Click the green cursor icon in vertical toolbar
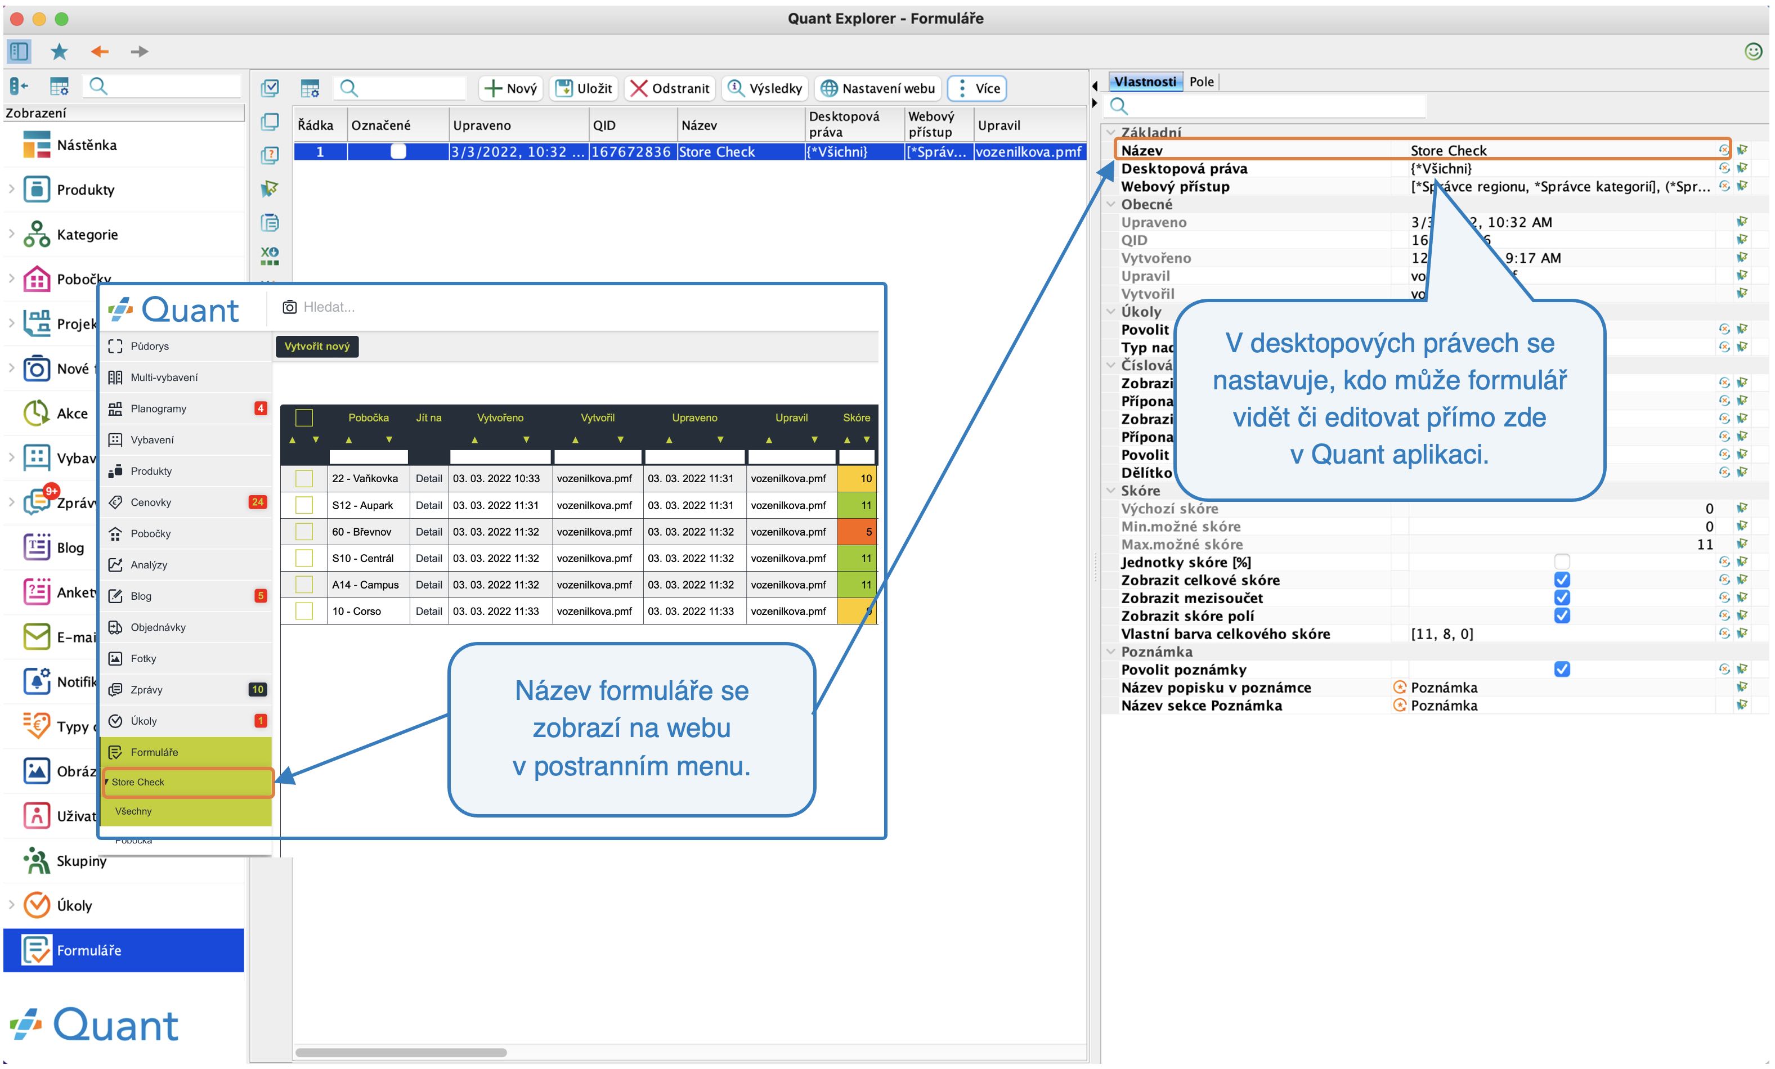 tap(270, 188)
